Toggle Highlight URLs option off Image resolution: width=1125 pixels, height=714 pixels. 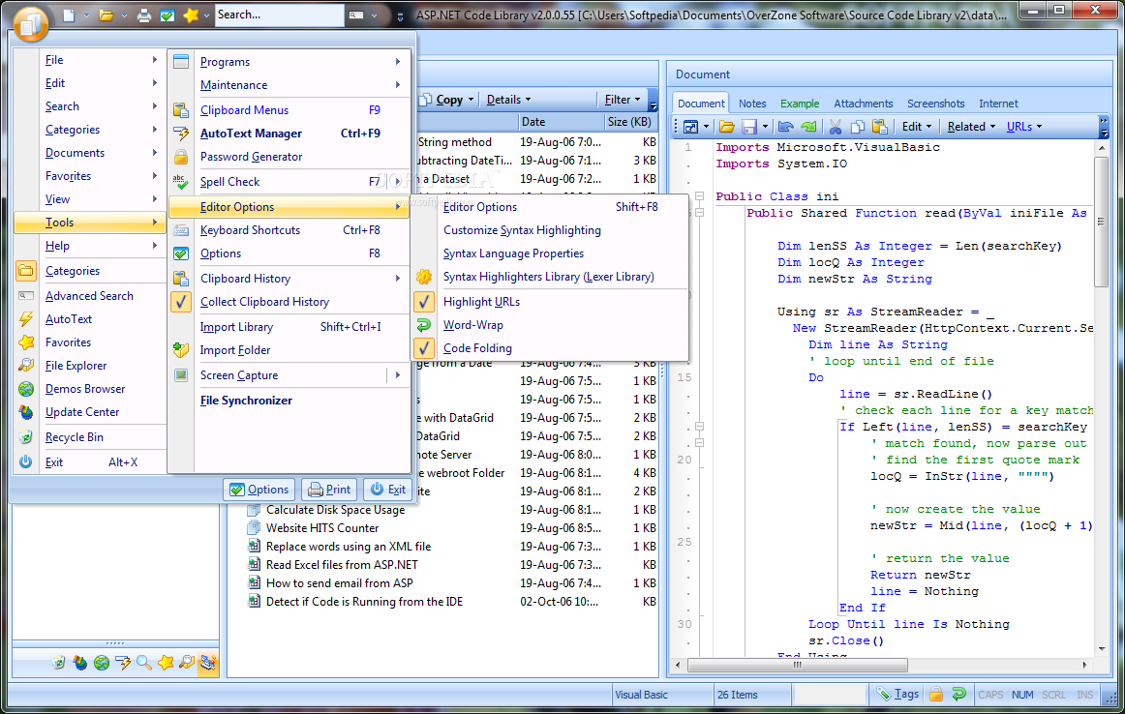pos(481,302)
